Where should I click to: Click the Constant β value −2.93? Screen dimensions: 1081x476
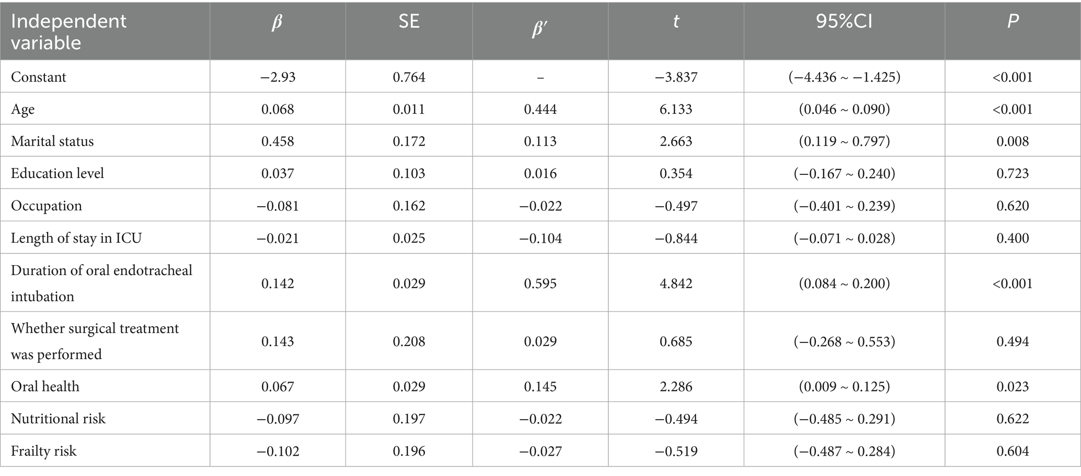tap(278, 77)
